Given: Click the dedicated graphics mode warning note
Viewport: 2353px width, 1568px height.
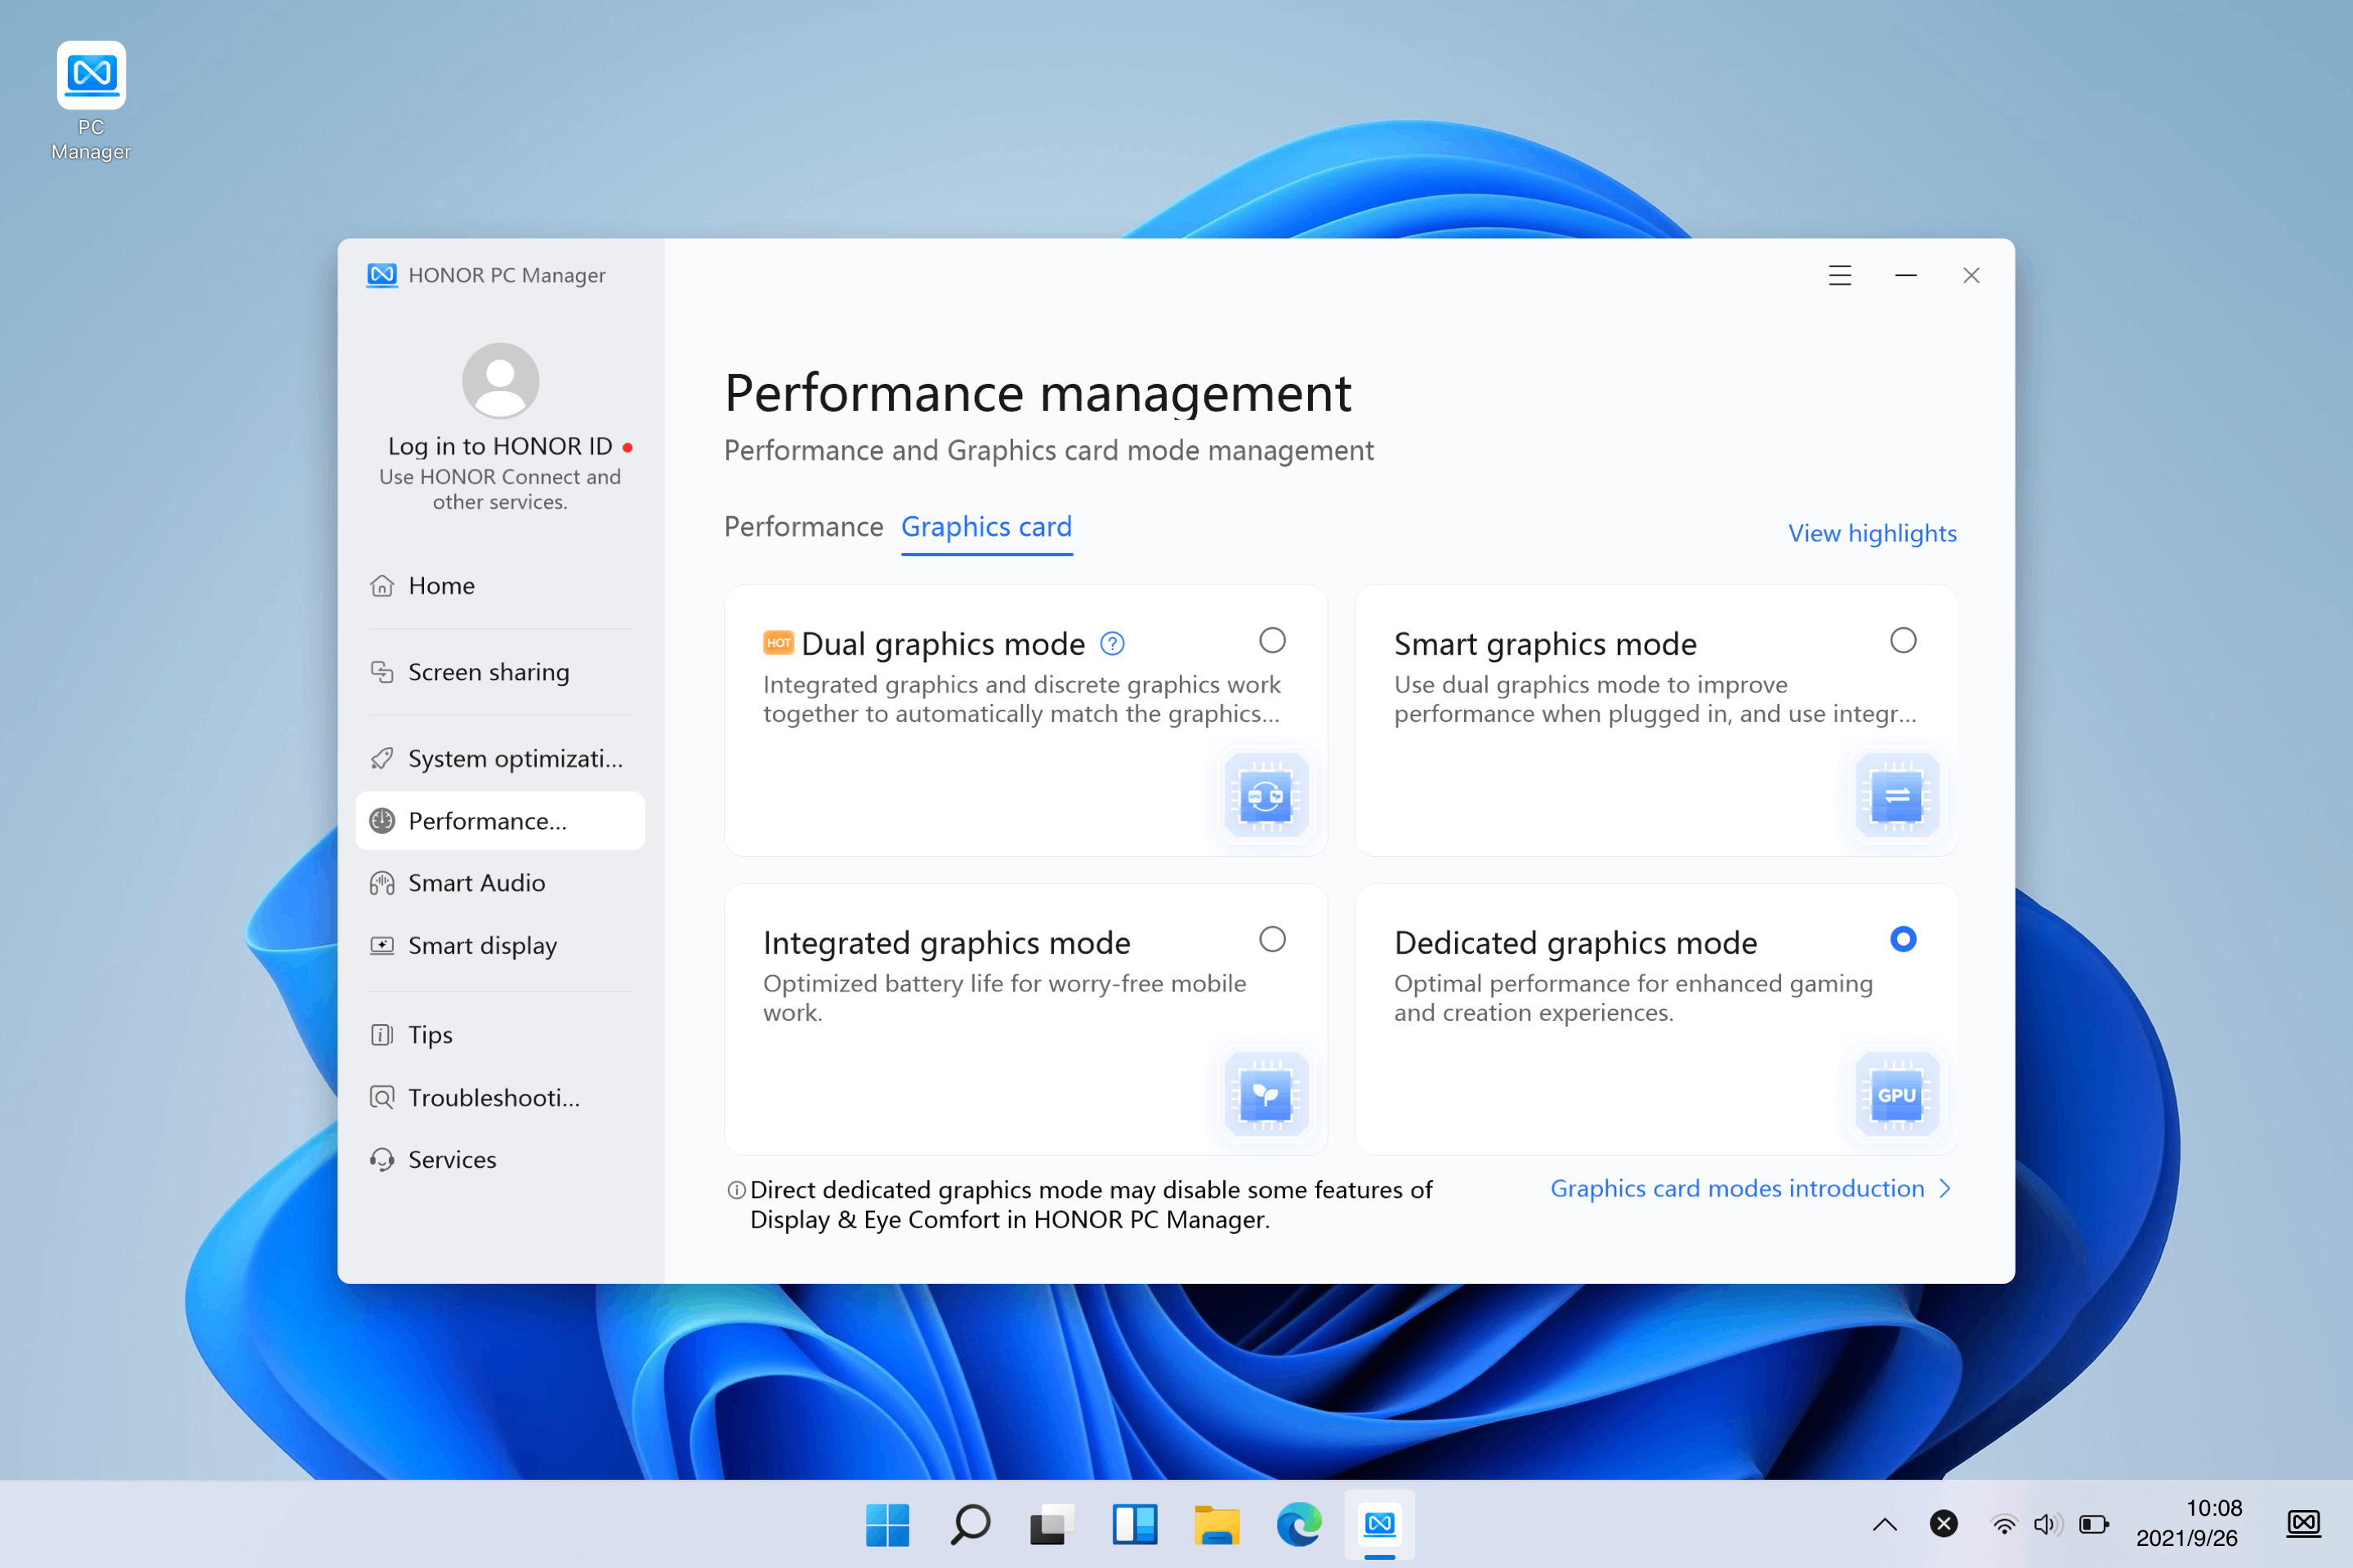Looking at the screenshot, I should pos(1092,1205).
